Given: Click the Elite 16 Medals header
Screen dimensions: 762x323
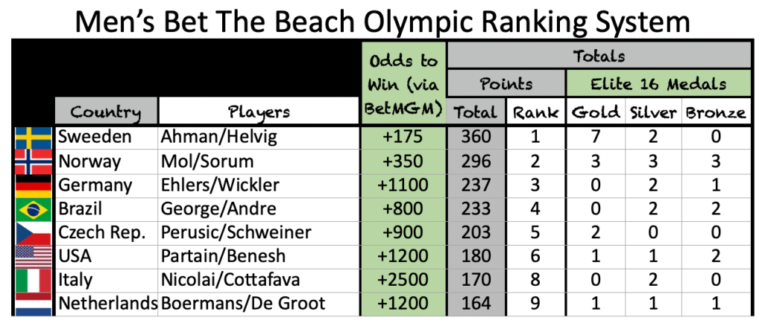Looking at the screenshot, I should click(656, 83).
